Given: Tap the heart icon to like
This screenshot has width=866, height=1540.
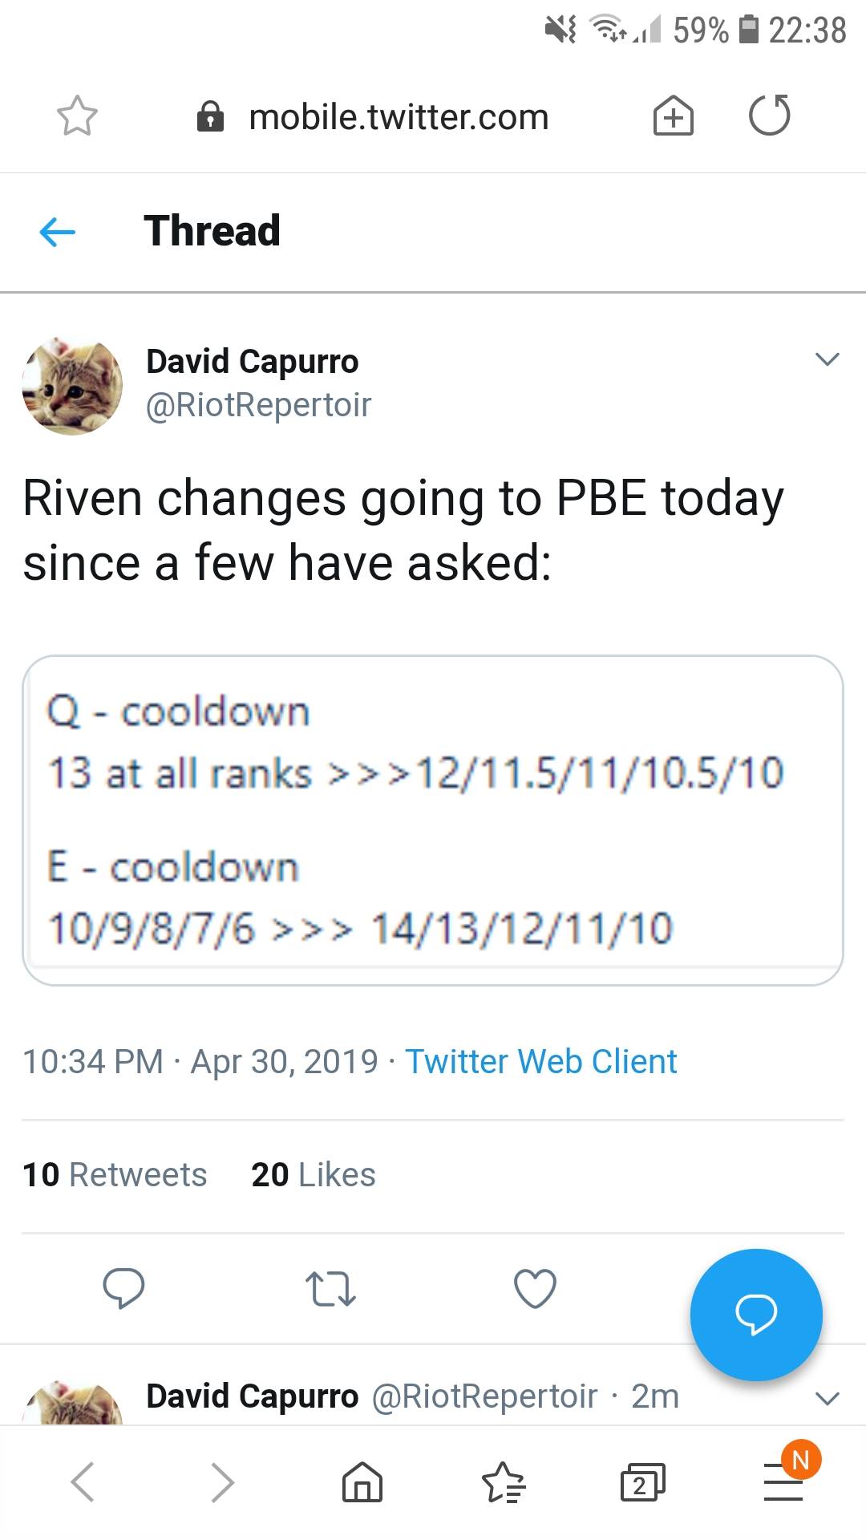Looking at the screenshot, I should 534,1289.
